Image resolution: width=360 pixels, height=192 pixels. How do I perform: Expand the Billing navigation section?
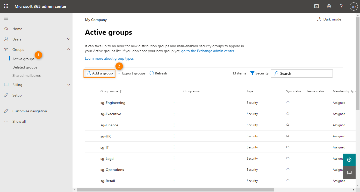(69, 85)
